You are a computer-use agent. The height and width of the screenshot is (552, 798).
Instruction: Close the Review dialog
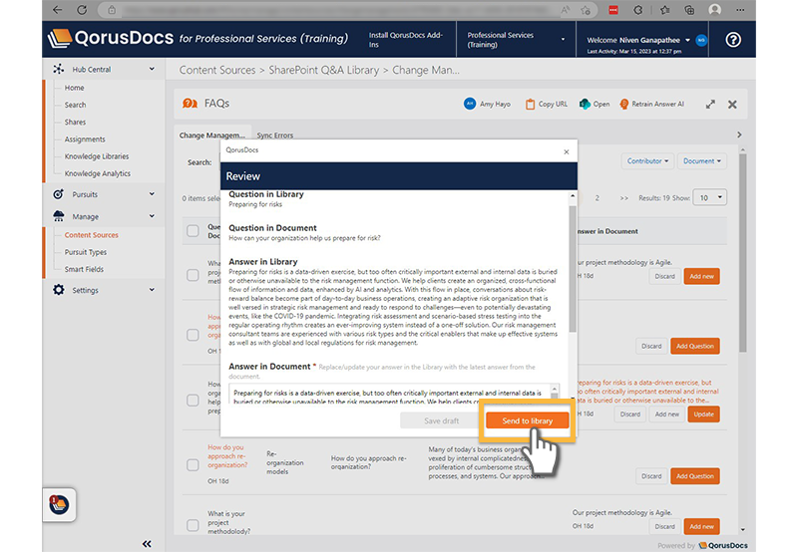coord(567,151)
